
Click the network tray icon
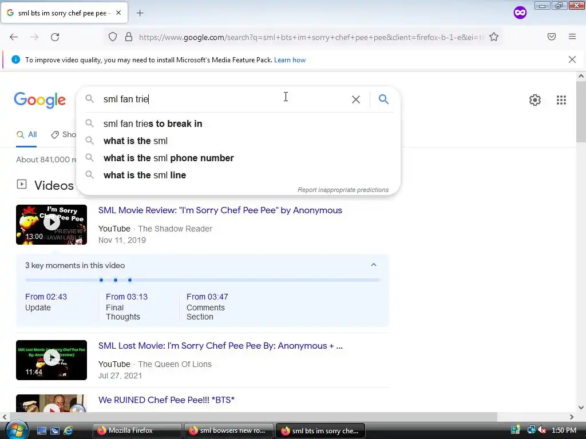coord(531,430)
